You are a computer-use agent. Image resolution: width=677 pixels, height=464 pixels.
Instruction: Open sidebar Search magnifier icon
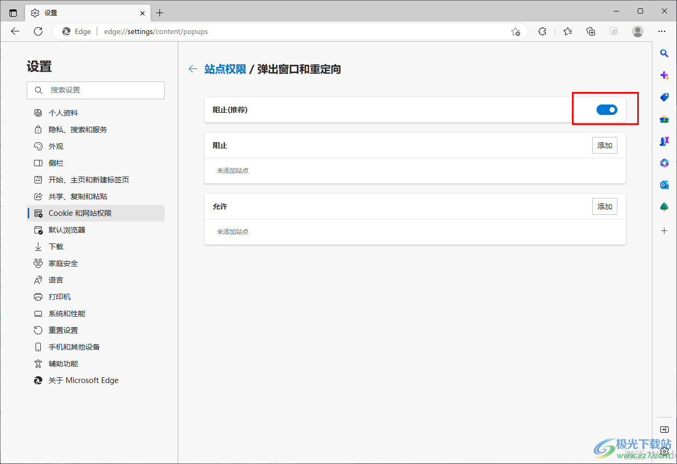pyautogui.click(x=664, y=53)
